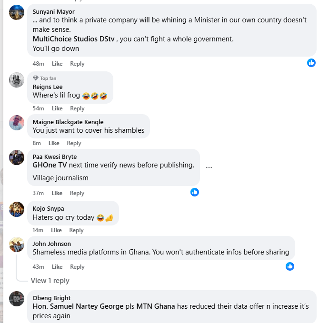Click the 43m timestamp on John Johnson's comment
The image size is (319, 323).
(x=38, y=267)
